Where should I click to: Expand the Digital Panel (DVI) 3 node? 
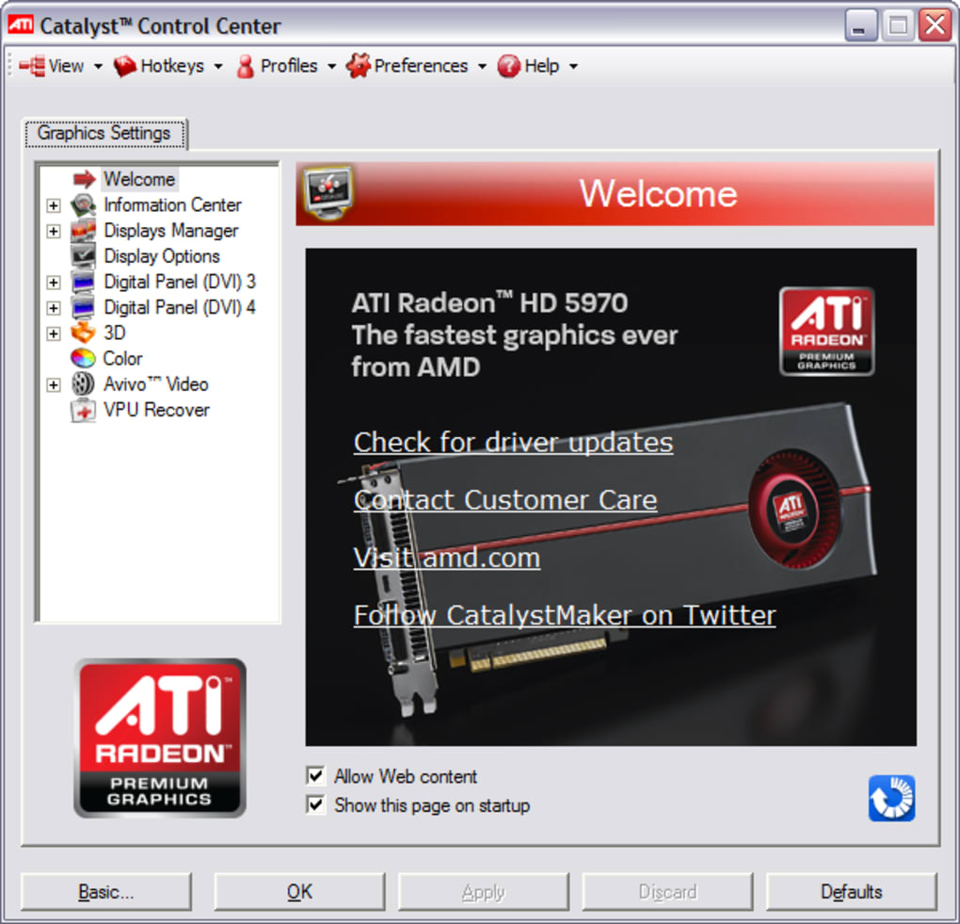tap(54, 282)
